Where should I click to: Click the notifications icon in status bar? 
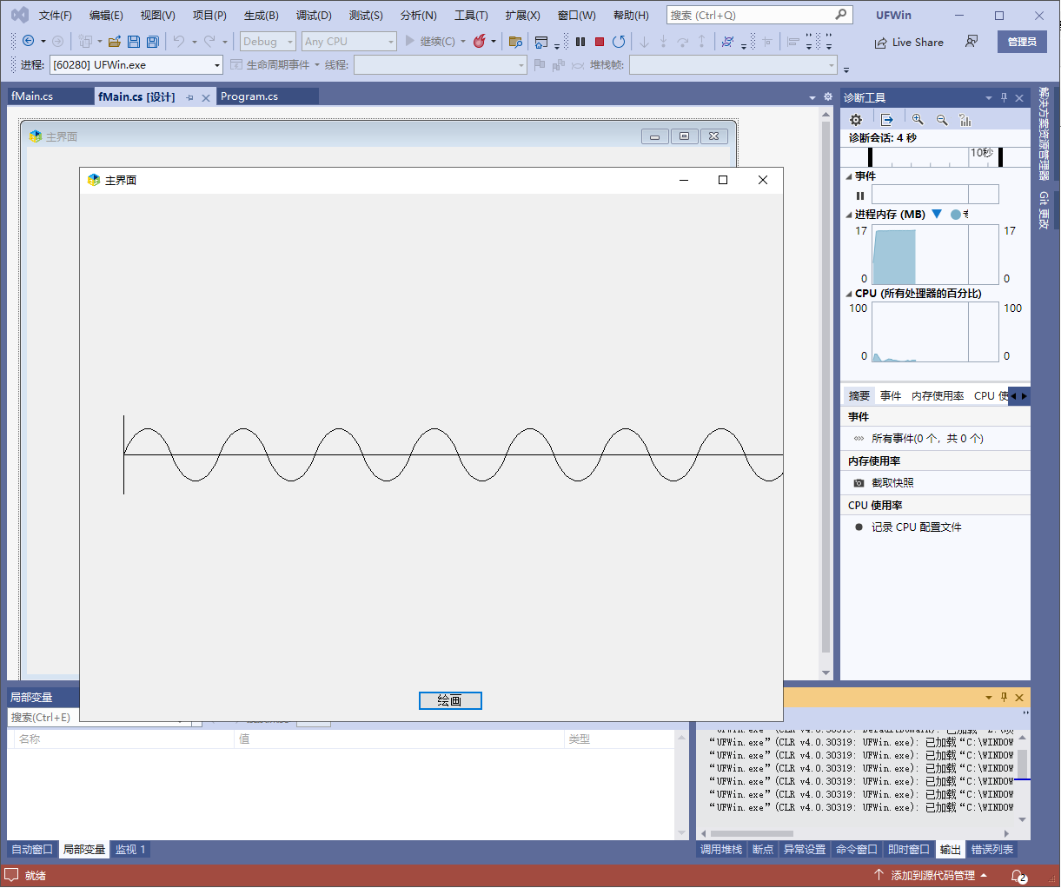[1019, 876]
